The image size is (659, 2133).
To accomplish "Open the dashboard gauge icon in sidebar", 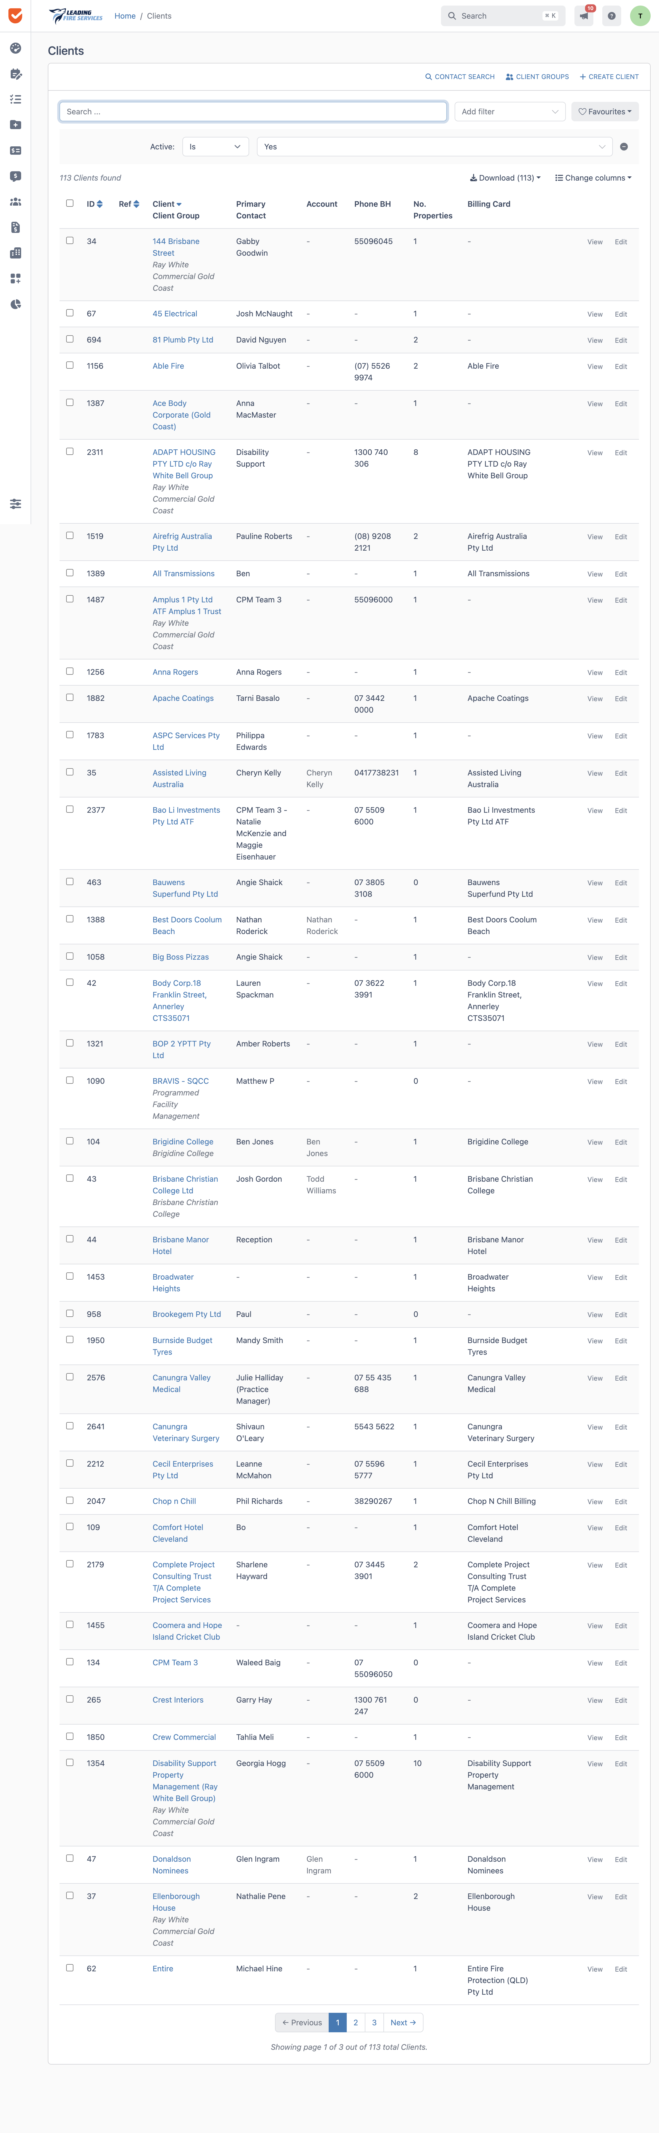I will 15,48.
